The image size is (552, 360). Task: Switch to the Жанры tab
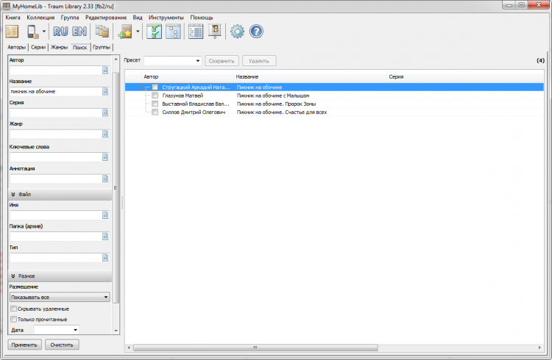tap(59, 47)
